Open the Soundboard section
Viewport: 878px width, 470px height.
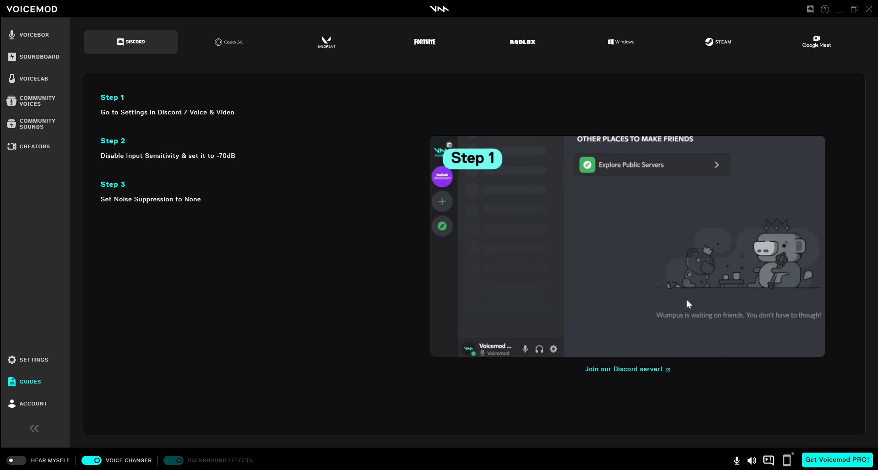click(x=34, y=57)
